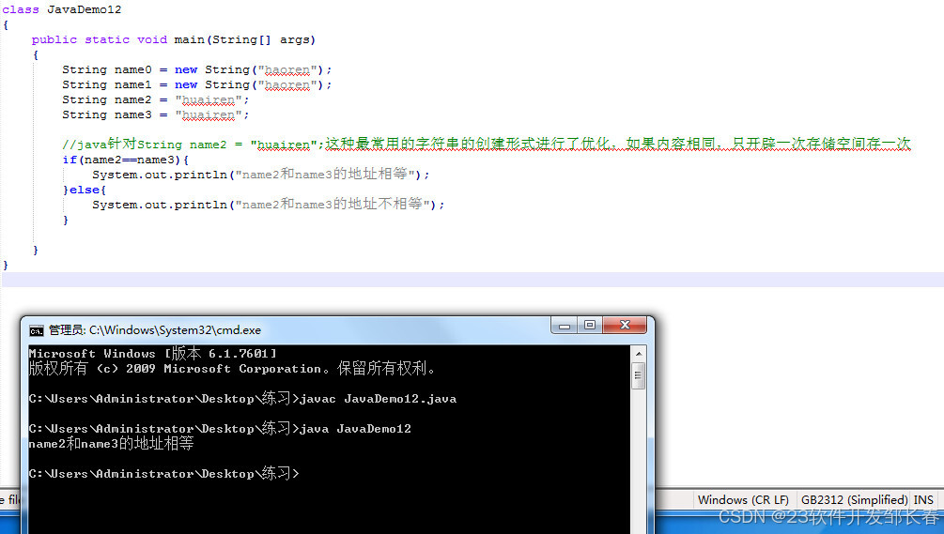944x534 pixels.
Task: Click the last empty cmd prompt line
Action: click(x=163, y=473)
